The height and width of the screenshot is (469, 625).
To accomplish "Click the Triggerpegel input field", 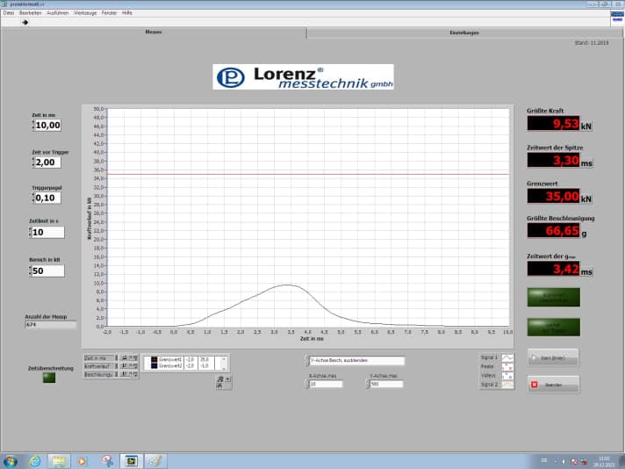I will click(49, 198).
